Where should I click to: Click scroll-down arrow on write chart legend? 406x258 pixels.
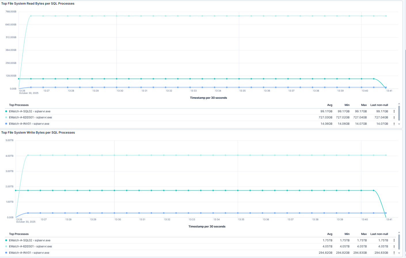tap(399, 253)
